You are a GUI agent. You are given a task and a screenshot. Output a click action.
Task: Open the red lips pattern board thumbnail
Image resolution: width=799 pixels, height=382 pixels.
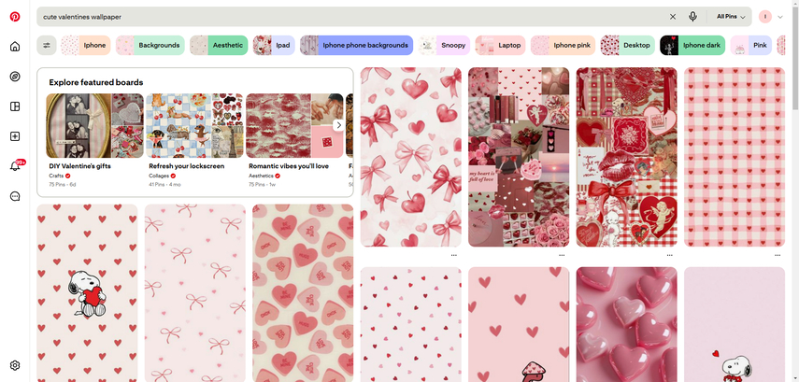click(x=294, y=126)
